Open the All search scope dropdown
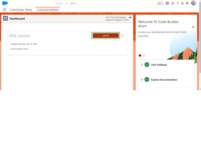The image size is (201, 159). (x=58, y=3)
